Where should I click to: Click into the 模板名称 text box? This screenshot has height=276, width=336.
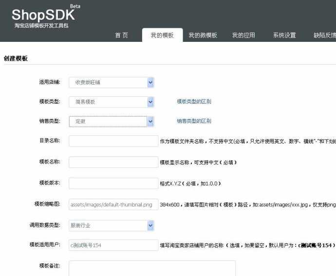(x=113, y=162)
